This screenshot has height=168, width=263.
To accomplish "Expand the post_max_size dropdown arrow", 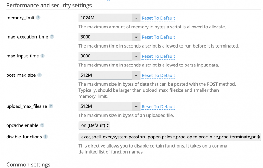I will [x=136, y=75].
